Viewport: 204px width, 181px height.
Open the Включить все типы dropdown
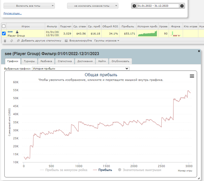29,6
